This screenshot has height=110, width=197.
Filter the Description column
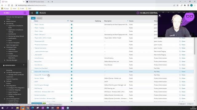click(x=128, y=21)
